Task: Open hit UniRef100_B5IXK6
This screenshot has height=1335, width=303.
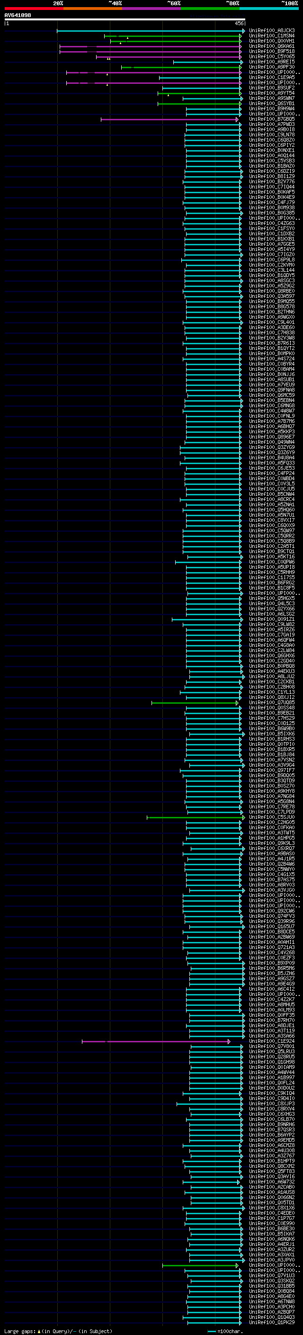Action: (272, 734)
